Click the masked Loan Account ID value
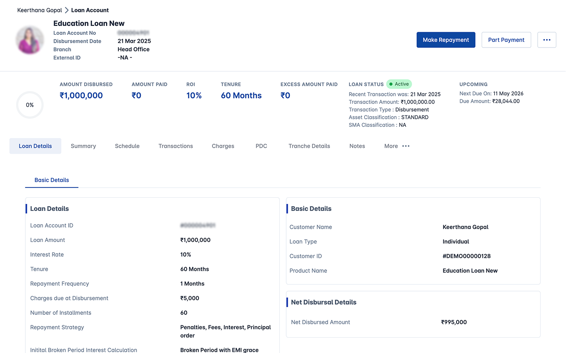The width and height of the screenshot is (566, 353). [198, 225]
